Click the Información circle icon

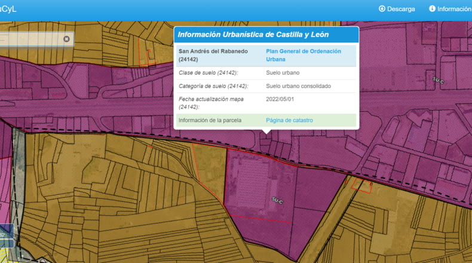(x=432, y=9)
